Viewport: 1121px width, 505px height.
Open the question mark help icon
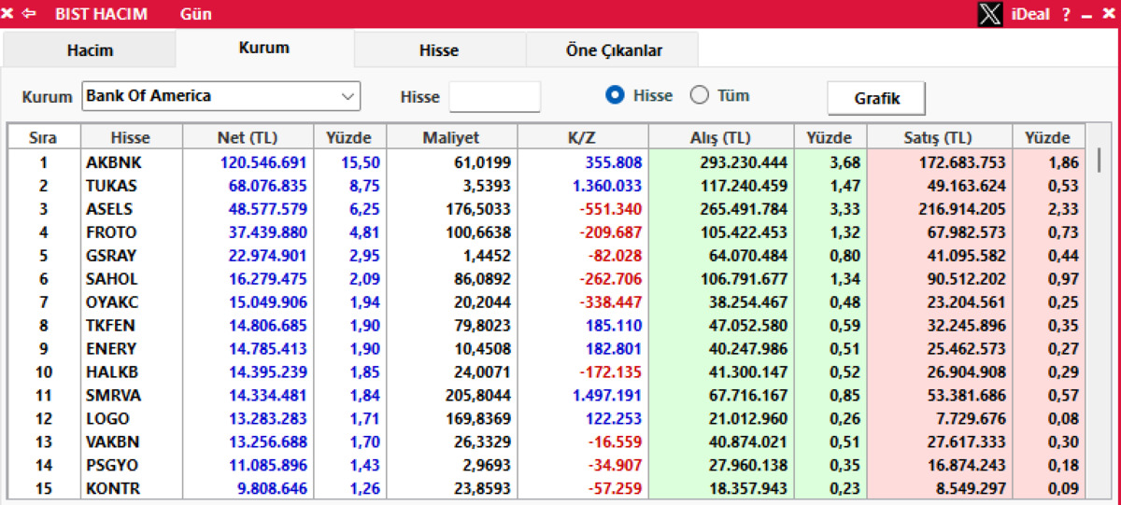[1066, 14]
